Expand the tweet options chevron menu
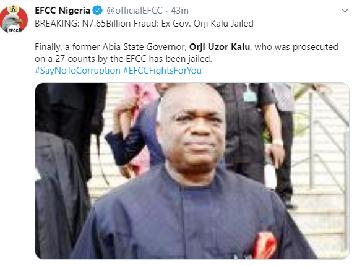 tap(345, 11)
